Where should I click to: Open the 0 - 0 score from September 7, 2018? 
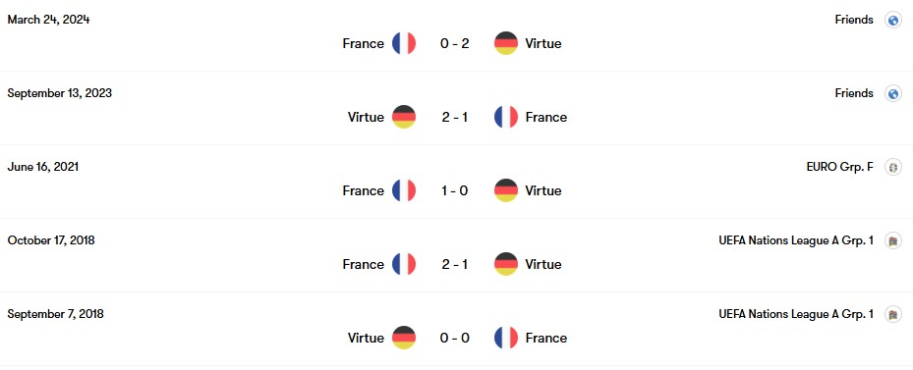pyautogui.click(x=455, y=338)
